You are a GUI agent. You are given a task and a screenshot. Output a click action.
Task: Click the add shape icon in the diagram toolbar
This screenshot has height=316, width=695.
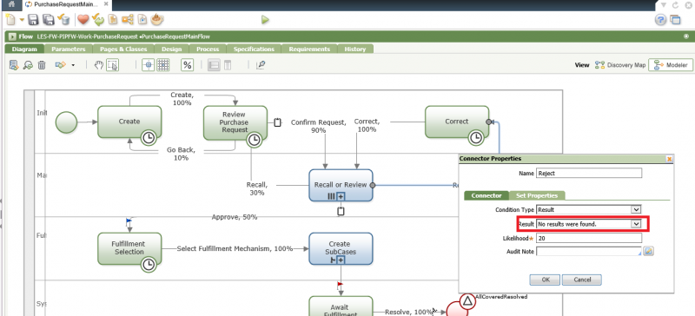pos(60,65)
